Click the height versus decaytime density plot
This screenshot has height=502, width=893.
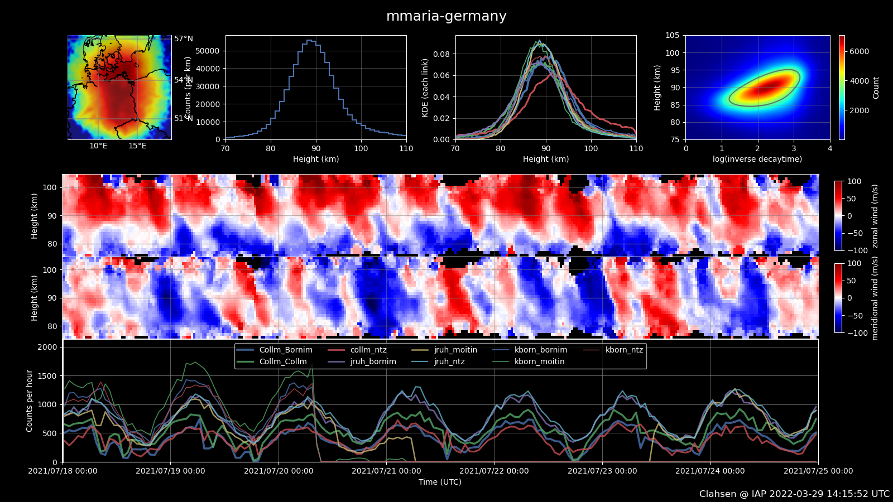[x=758, y=88]
